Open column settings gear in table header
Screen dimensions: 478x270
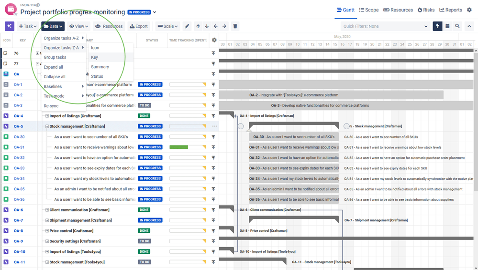(214, 40)
